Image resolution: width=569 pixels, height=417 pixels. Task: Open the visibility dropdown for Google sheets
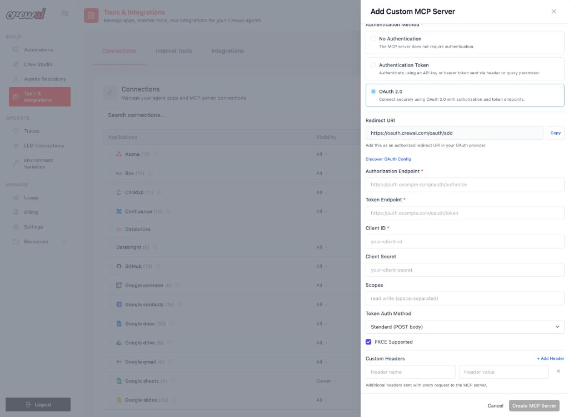click(x=326, y=380)
